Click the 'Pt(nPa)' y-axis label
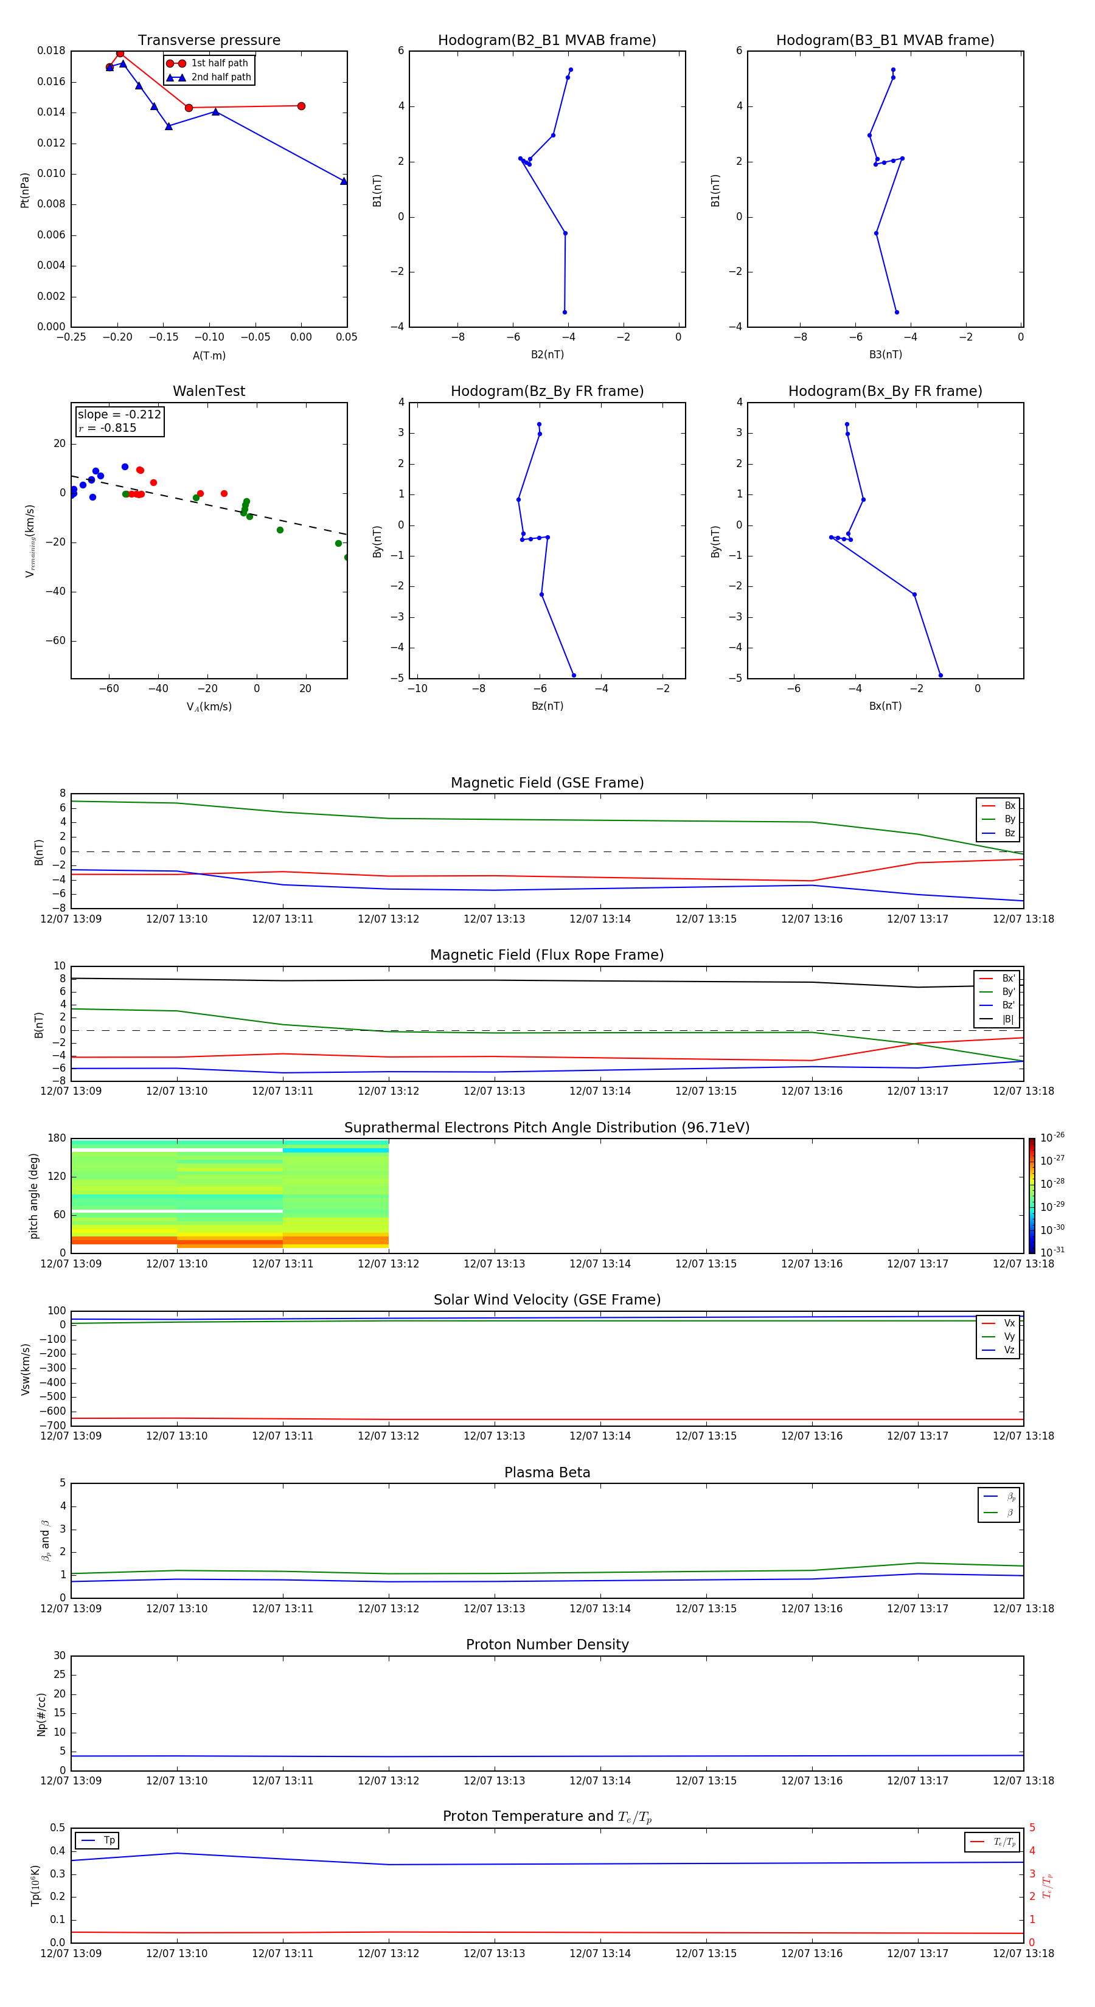The image size is (1095, 2007). [24, 189]
